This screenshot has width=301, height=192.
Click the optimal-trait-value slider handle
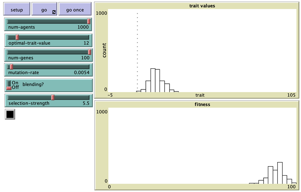[17, 37]
